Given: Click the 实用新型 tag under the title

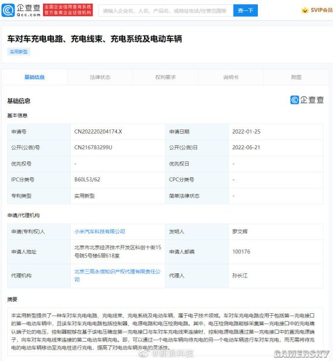Looking at the screenshot, I should point(19,52).
